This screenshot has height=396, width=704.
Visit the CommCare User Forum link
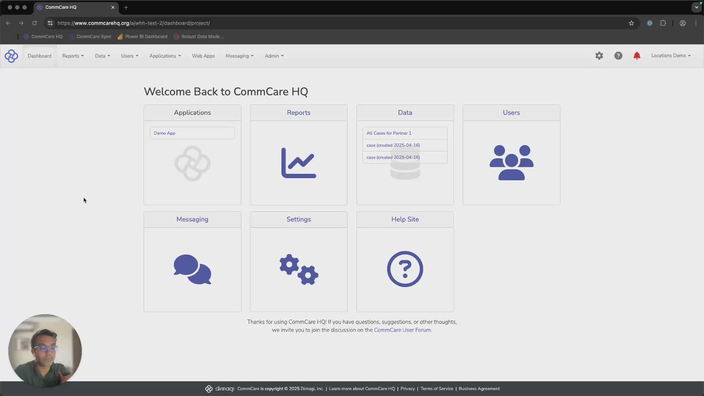click(x=402, y=330)
